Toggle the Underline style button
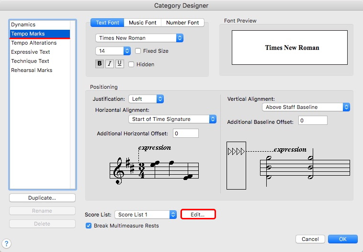363x252 pixels. [119, 64]
